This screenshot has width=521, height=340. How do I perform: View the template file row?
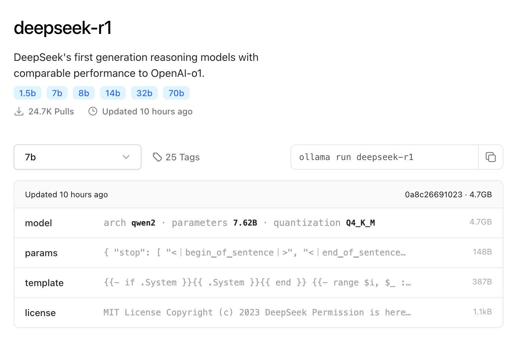[x=258, y=283]
